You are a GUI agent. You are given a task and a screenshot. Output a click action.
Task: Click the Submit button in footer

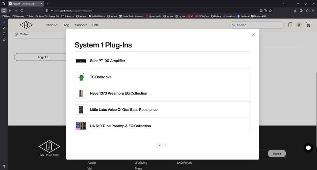click(277, 154)
